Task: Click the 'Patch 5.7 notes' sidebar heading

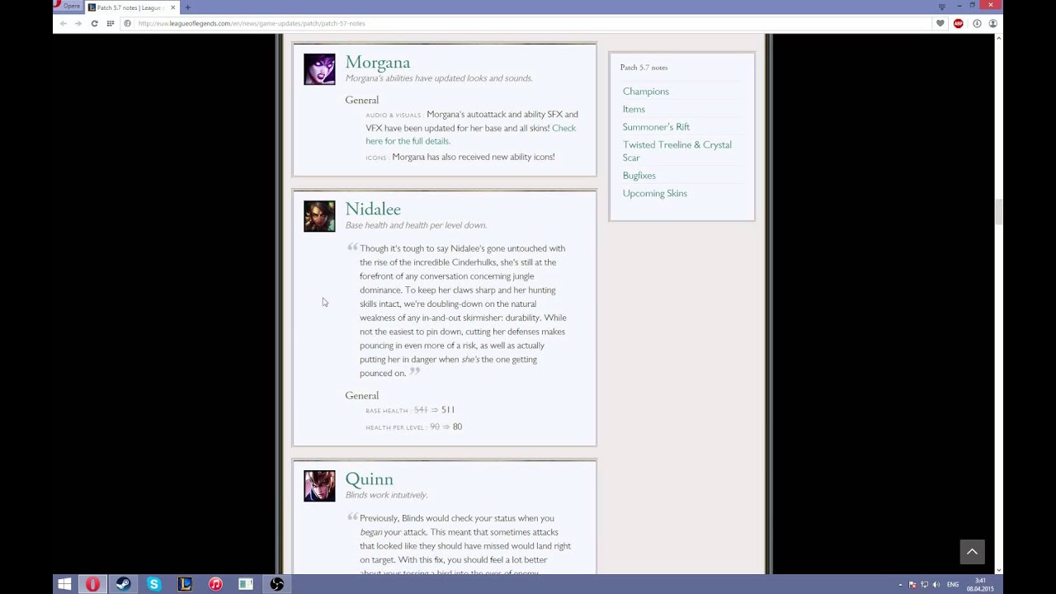Action: (643, 68)
